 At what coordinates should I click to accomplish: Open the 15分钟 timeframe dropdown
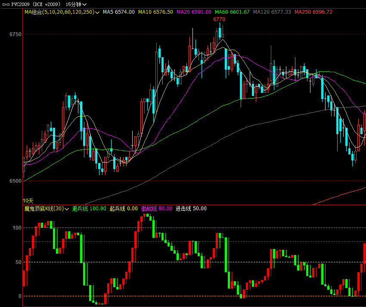[76, 4]
